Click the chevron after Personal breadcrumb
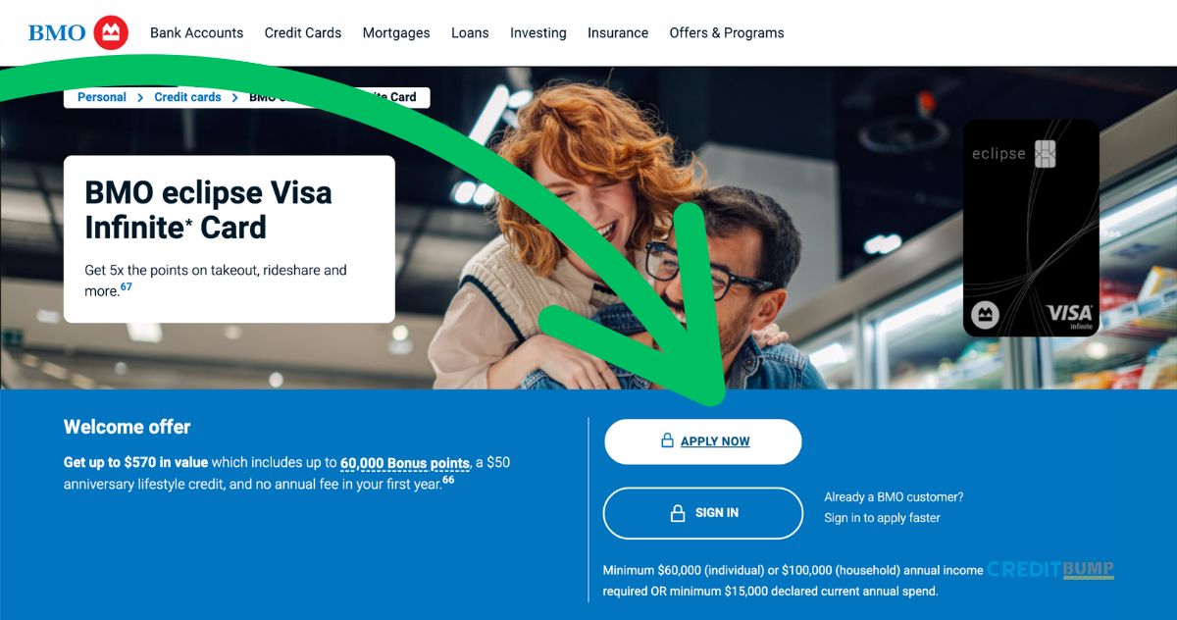Viewport: 1177px width, 620px height. coord(140,98)
